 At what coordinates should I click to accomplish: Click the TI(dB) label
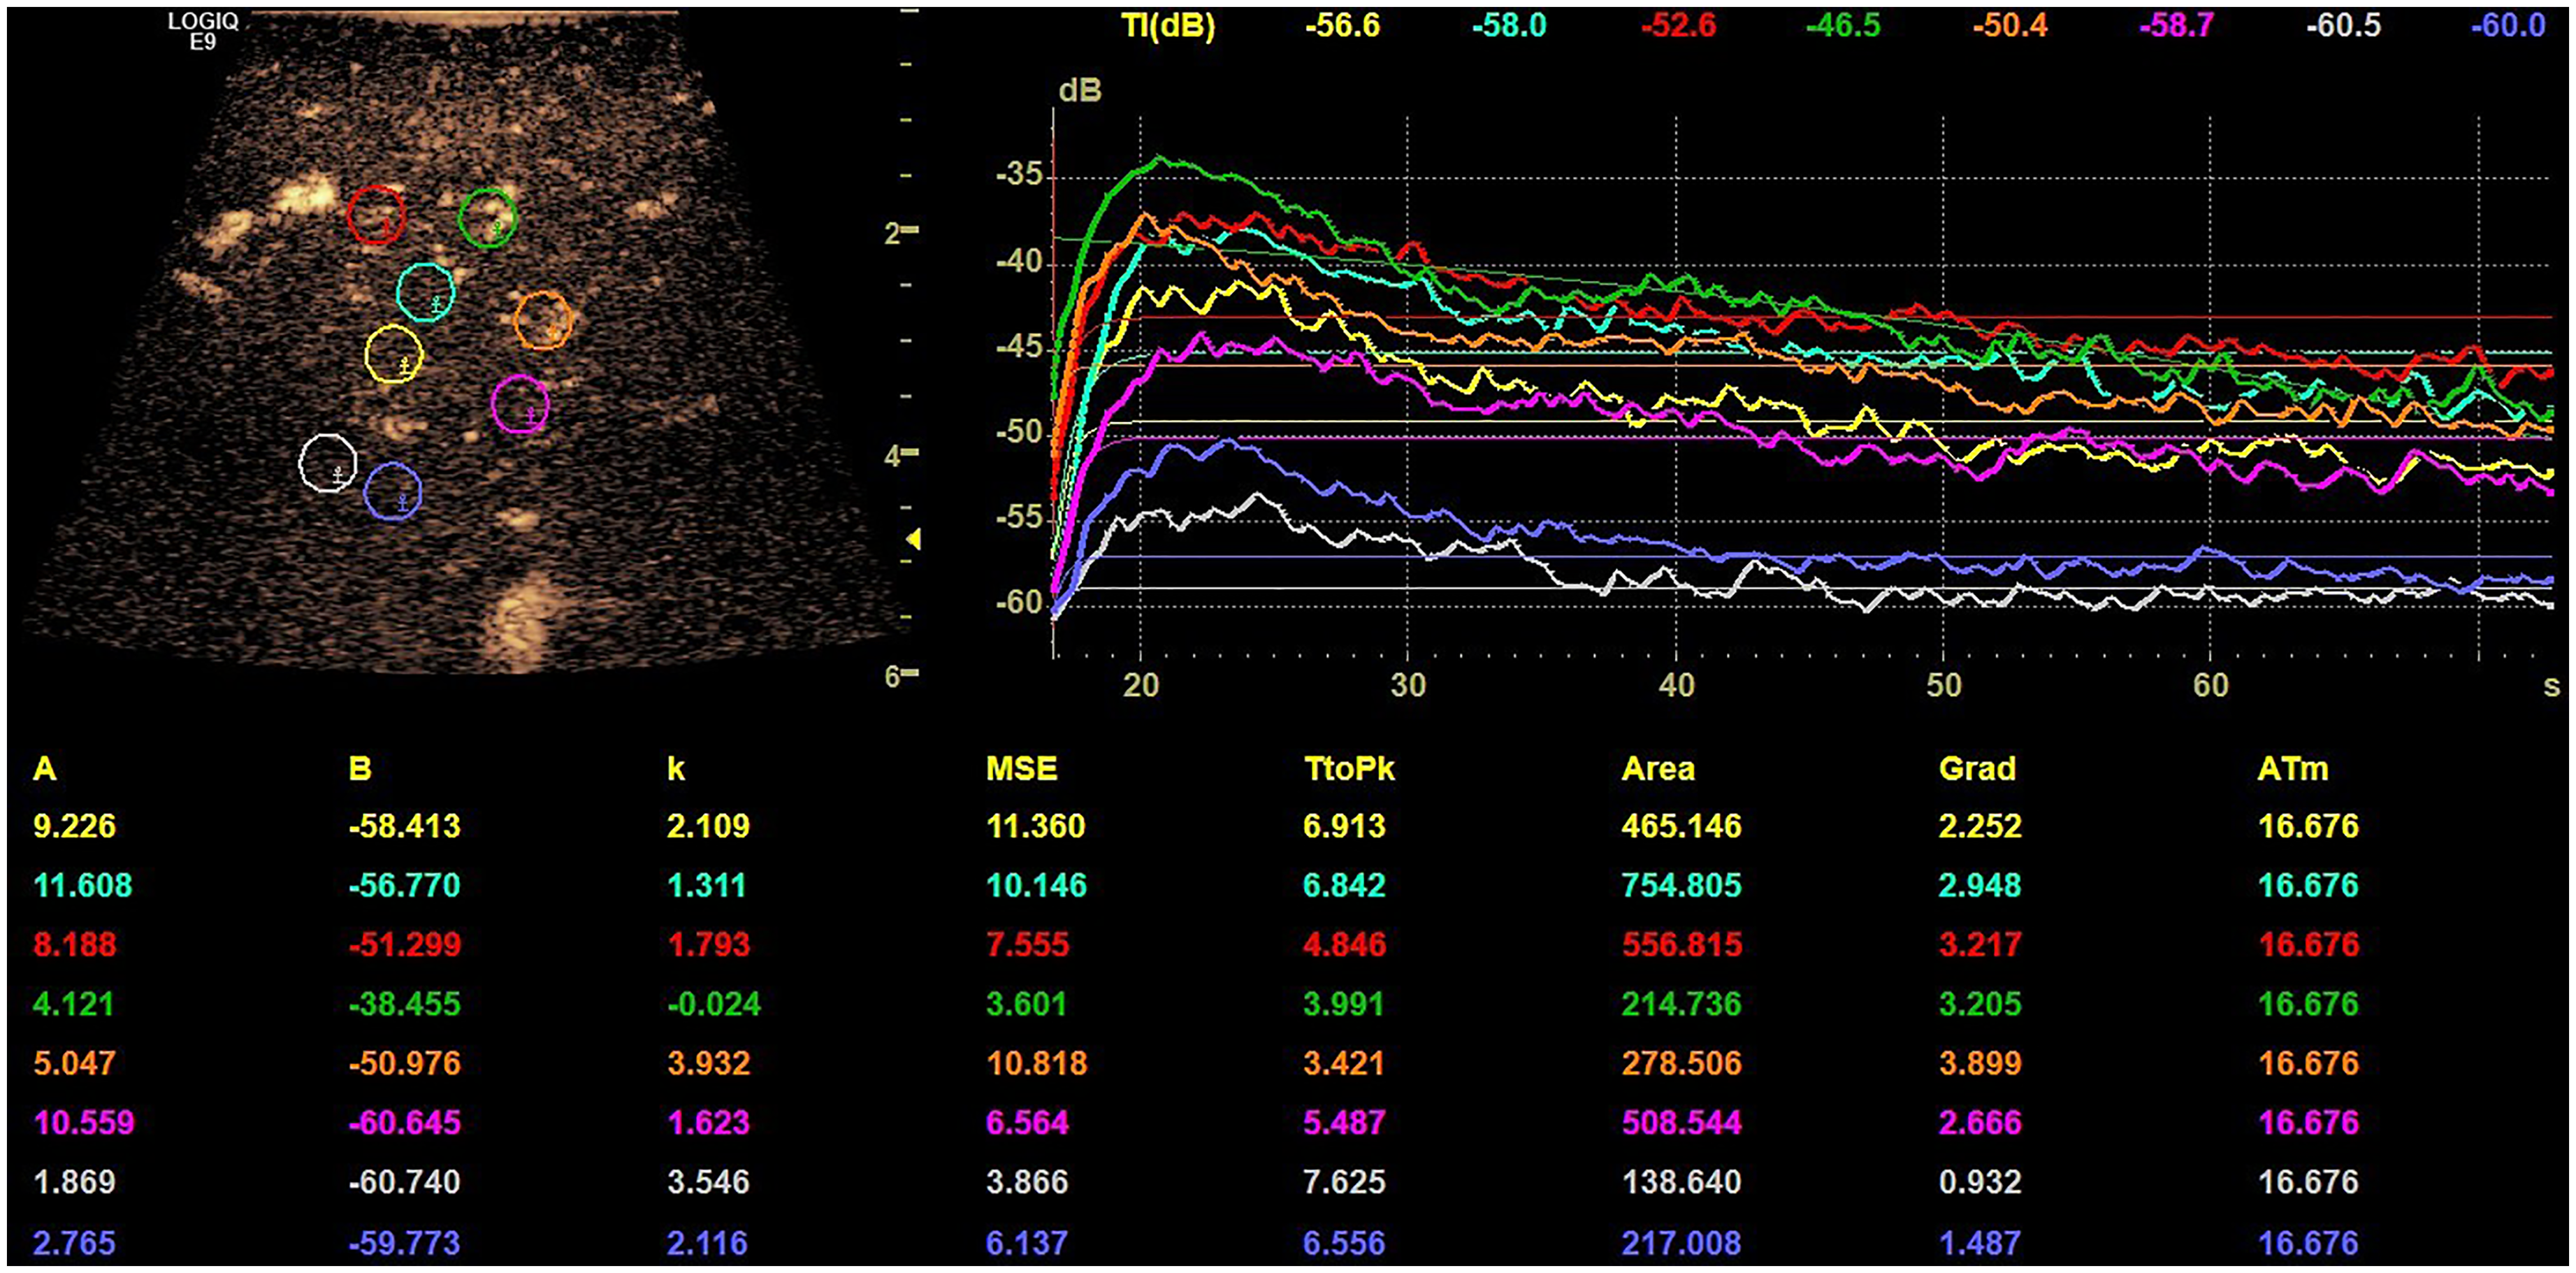coord(1168,26)
